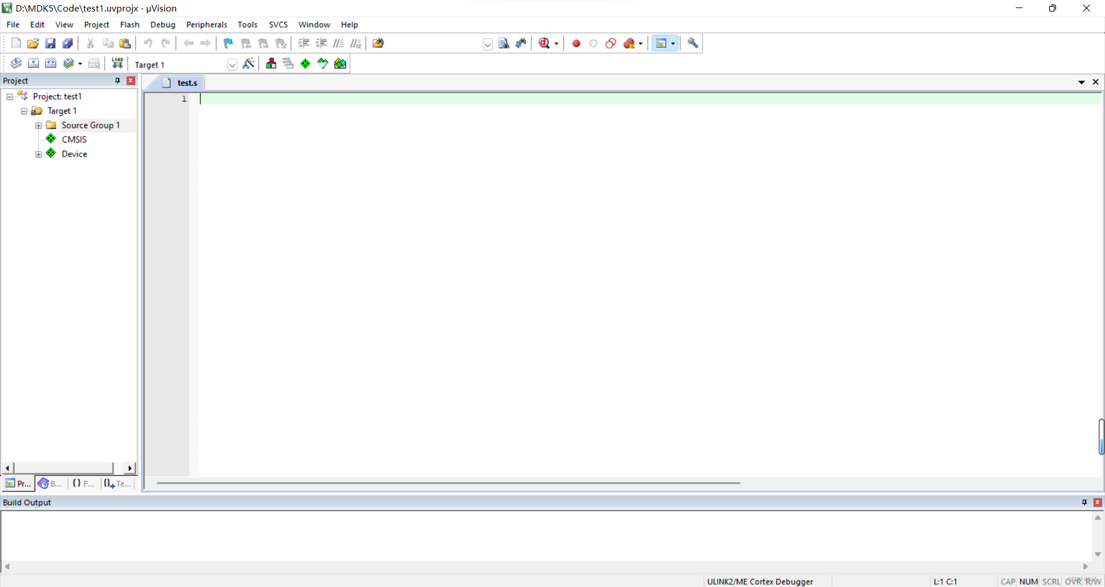Open breakpoints dropdown arrow
This screenshot has height=587, width=1105.
pos(641,44)
